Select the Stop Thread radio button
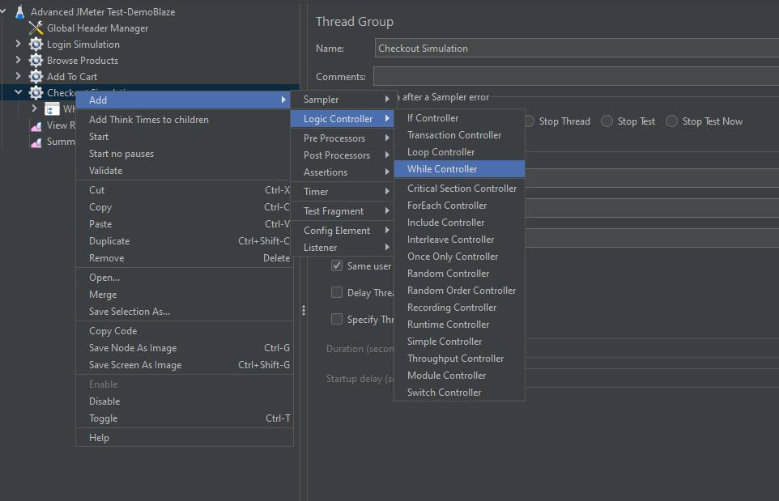This screenshot has height=501, width=779. [529, 121]
